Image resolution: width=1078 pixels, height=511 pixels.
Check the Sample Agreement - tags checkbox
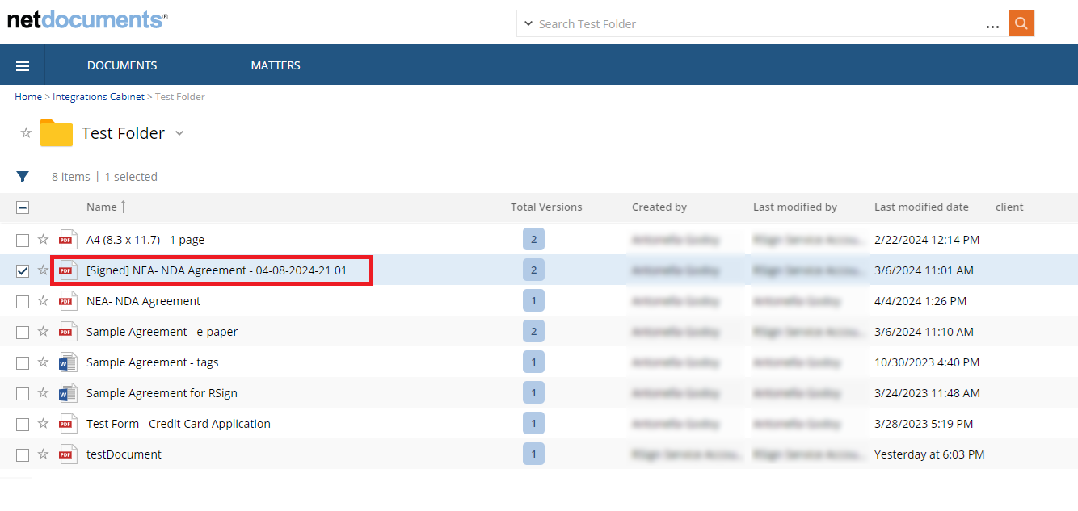click(x=23, y=362)
